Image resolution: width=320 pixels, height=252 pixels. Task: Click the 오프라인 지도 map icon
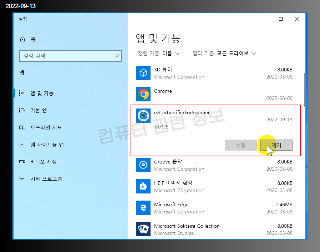tap(22, 128)
